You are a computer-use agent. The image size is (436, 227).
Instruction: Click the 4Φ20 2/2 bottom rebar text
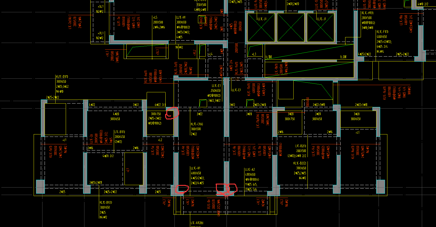(x=108, y=156)
